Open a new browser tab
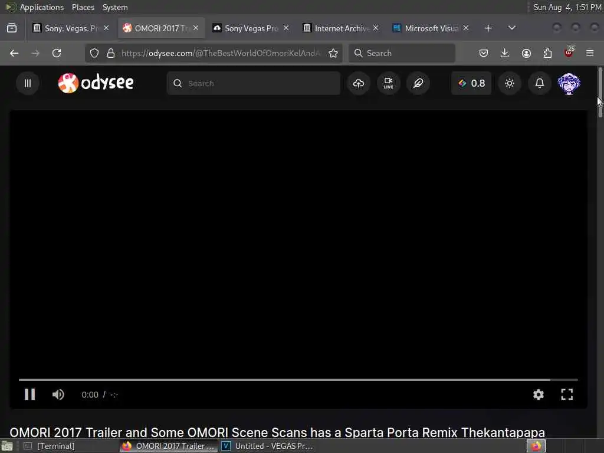 [x=488, y=28]
